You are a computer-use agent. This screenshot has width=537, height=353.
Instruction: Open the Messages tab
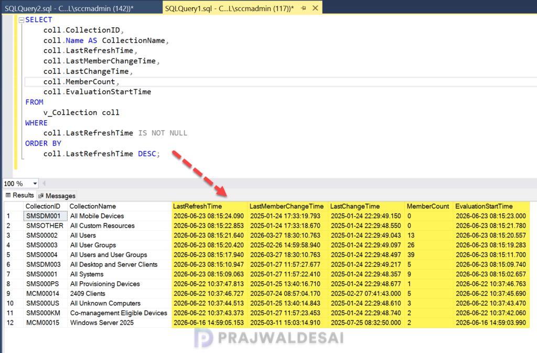coord(57,196)
